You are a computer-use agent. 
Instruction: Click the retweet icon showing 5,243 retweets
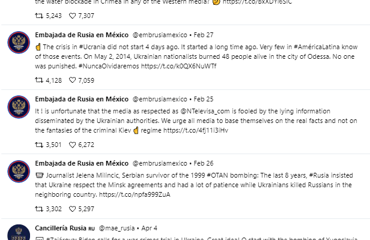click(x=39, y=16)
